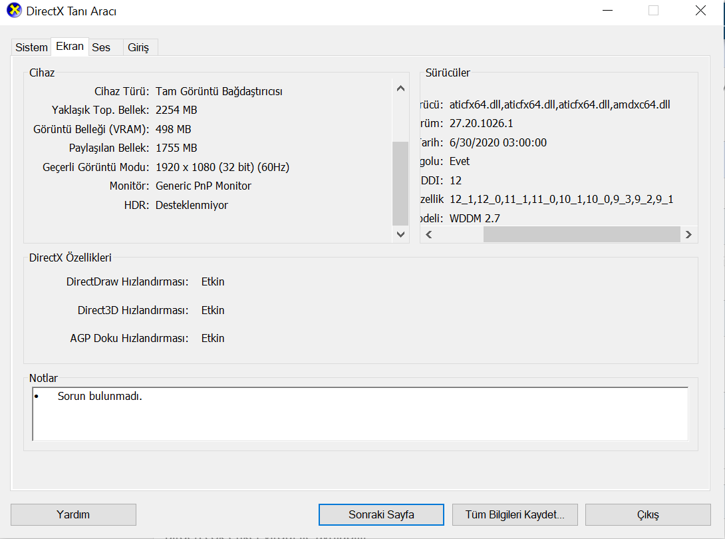Image resolution: width=725 pixels, height=539 pixels.
Task: Click inside the Notlar text box
Action: pyautogui.click(x=361, y=414)
